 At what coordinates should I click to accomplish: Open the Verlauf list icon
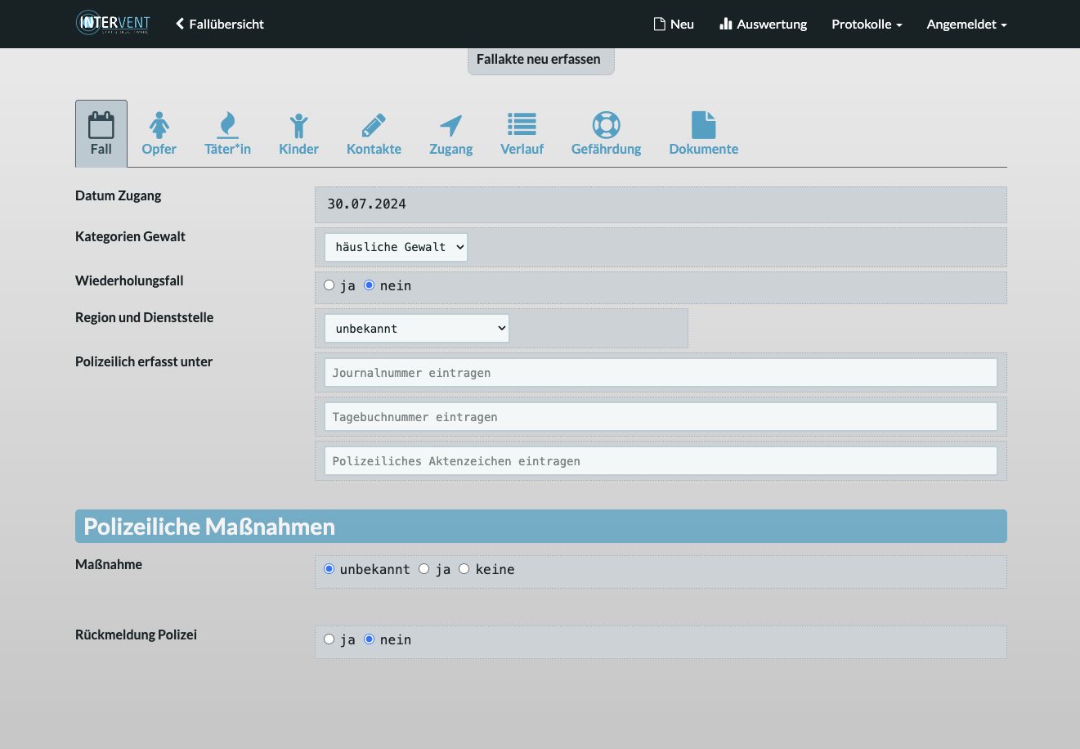(522, 124)
